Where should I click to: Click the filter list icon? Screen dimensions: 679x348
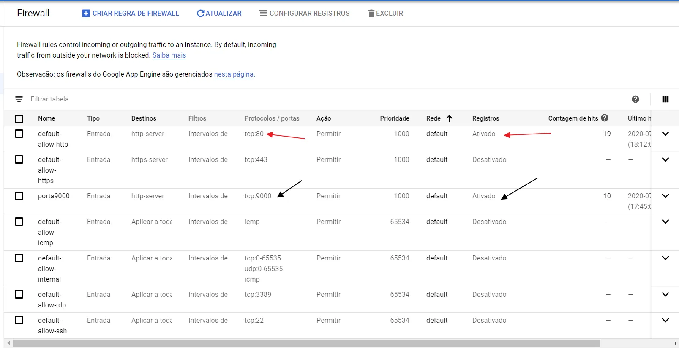click(x=19, y=99)
